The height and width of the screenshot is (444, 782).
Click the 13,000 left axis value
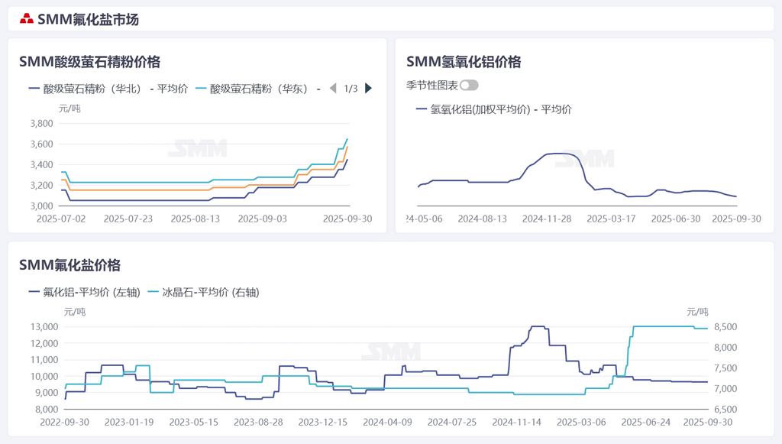44,327
